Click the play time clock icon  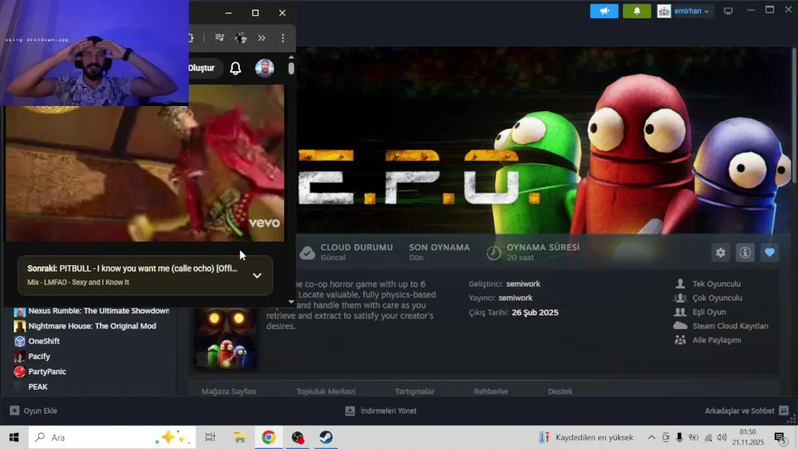point(494,253)
